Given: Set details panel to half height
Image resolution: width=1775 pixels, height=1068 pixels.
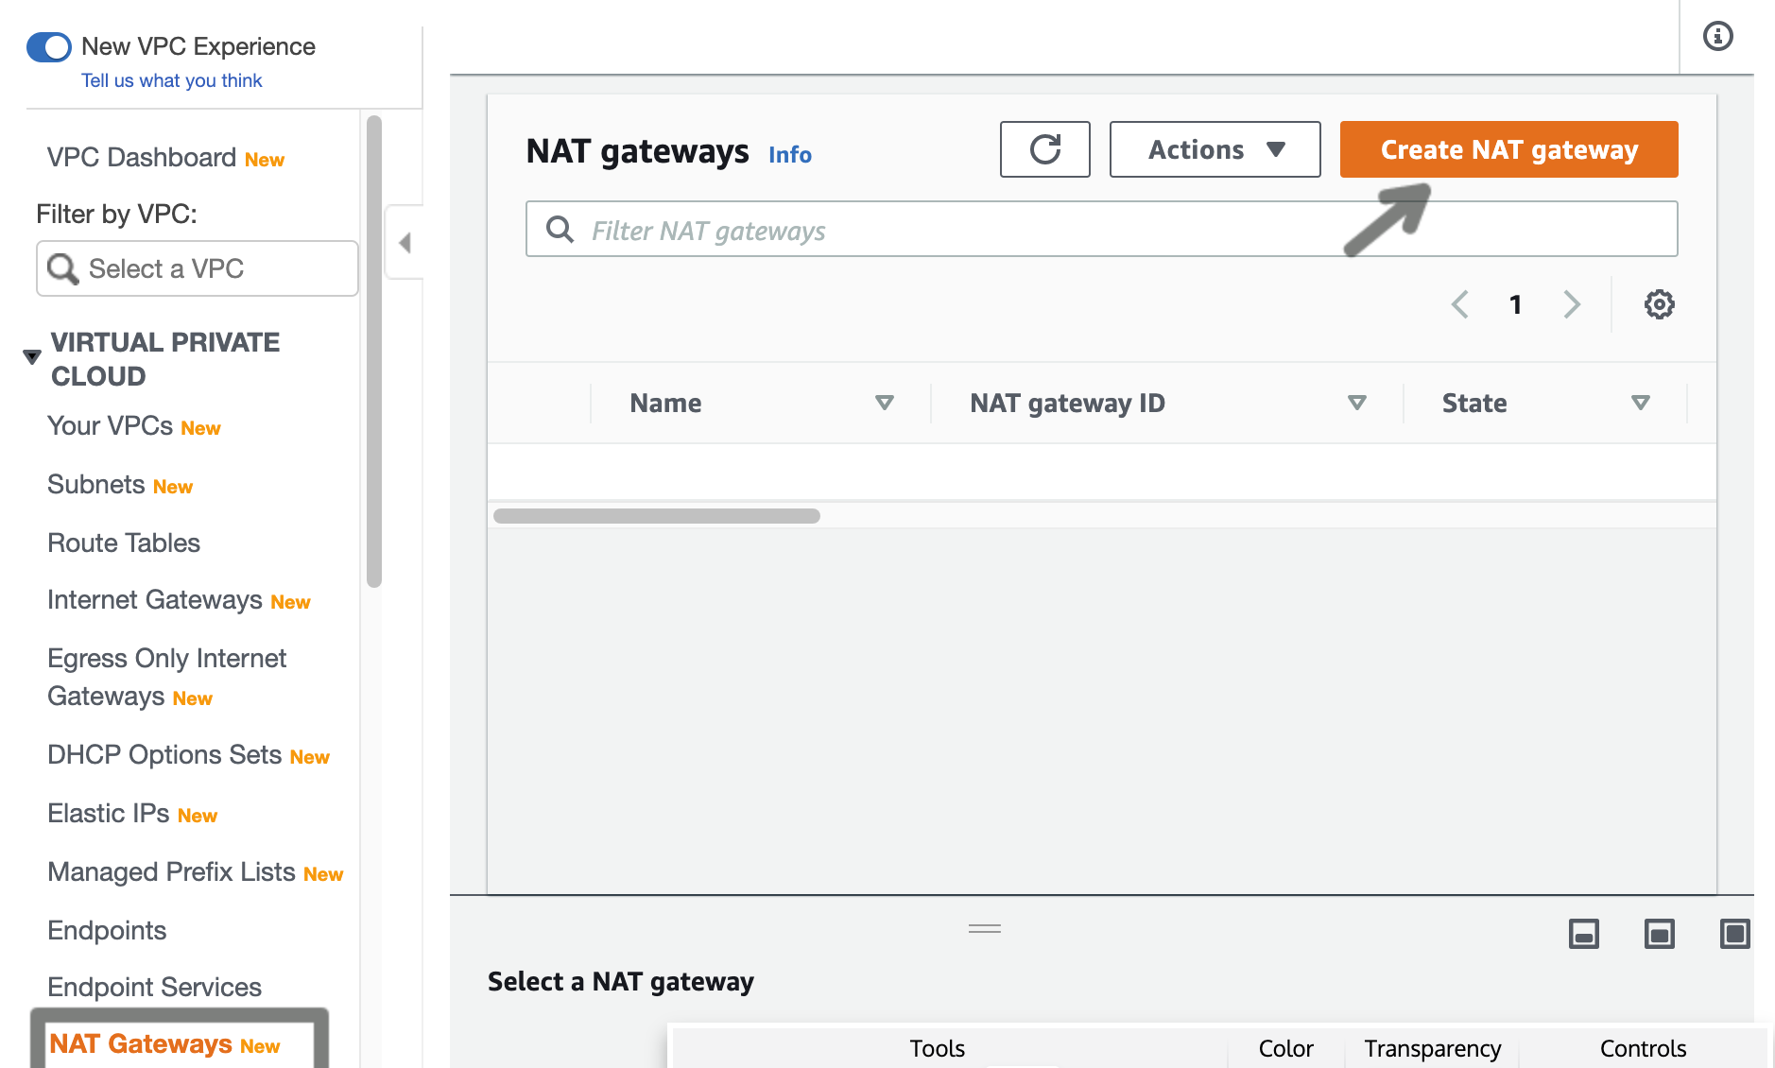Looking at the screenshot, I should click(x=1659, y=934).
